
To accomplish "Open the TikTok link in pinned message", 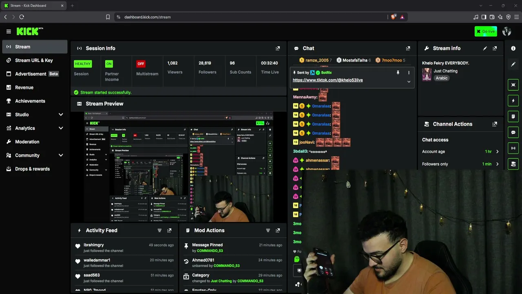I will (327, 80).
